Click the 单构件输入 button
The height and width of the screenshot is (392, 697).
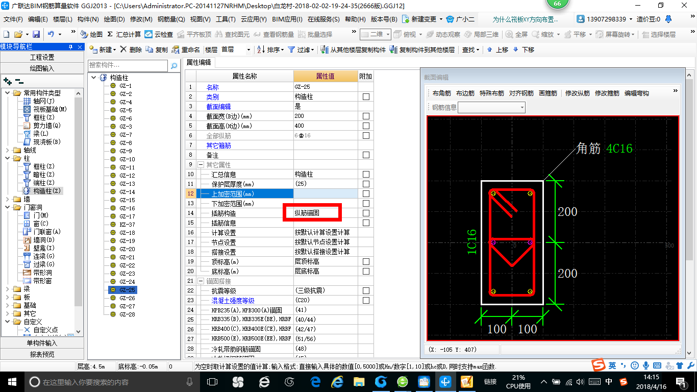(42, 343)
